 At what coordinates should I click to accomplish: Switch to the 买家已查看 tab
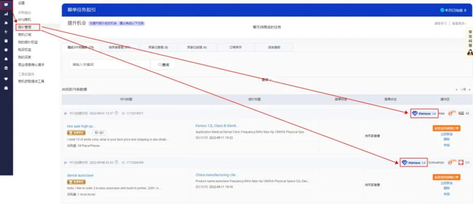click(158, 47)
